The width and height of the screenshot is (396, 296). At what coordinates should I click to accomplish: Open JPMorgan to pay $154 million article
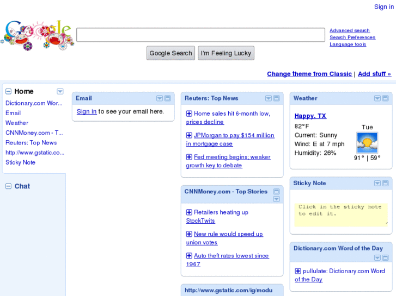tap(230, 140)
